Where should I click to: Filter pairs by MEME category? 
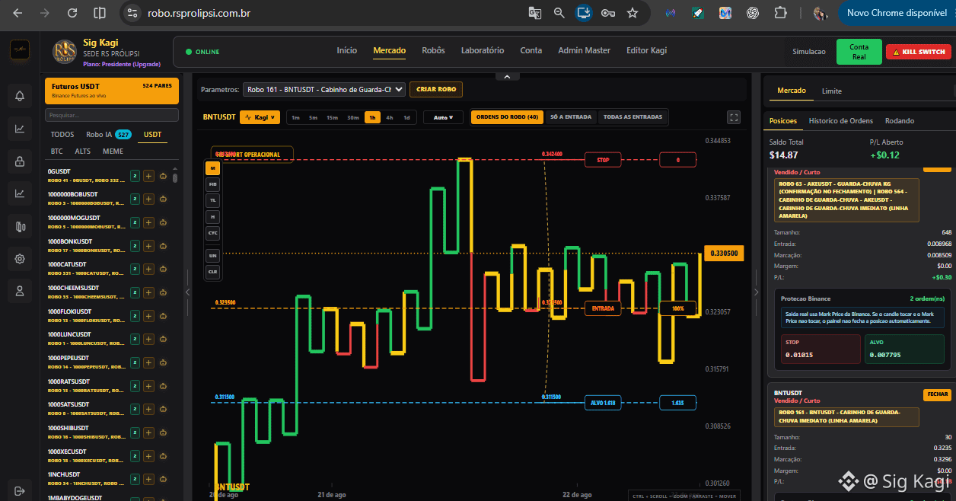(113, 151)
